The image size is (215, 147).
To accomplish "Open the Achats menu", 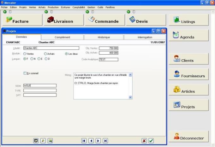I will [42, 7].
